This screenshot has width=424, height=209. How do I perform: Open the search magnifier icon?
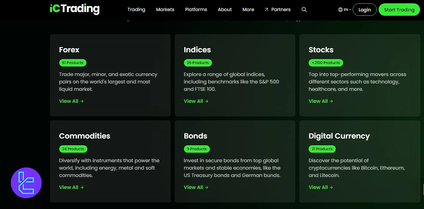click(304, 10)
